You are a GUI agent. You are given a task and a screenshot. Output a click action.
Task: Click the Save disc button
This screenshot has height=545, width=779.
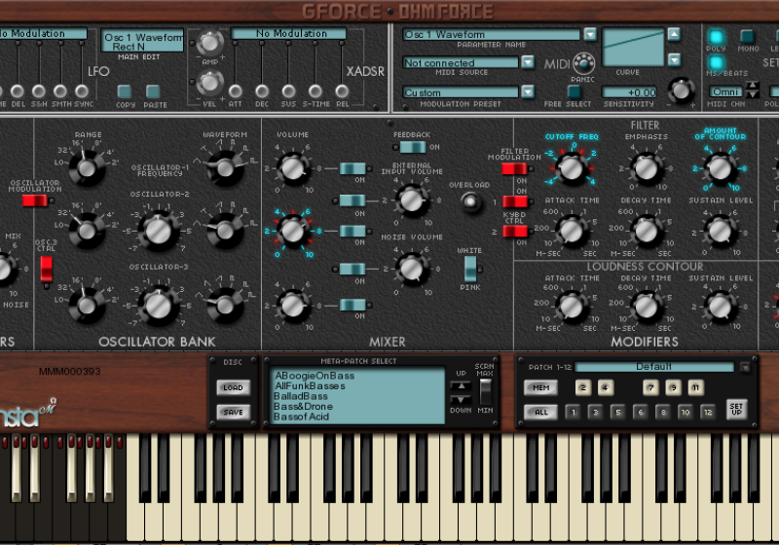tap(233, 412)
